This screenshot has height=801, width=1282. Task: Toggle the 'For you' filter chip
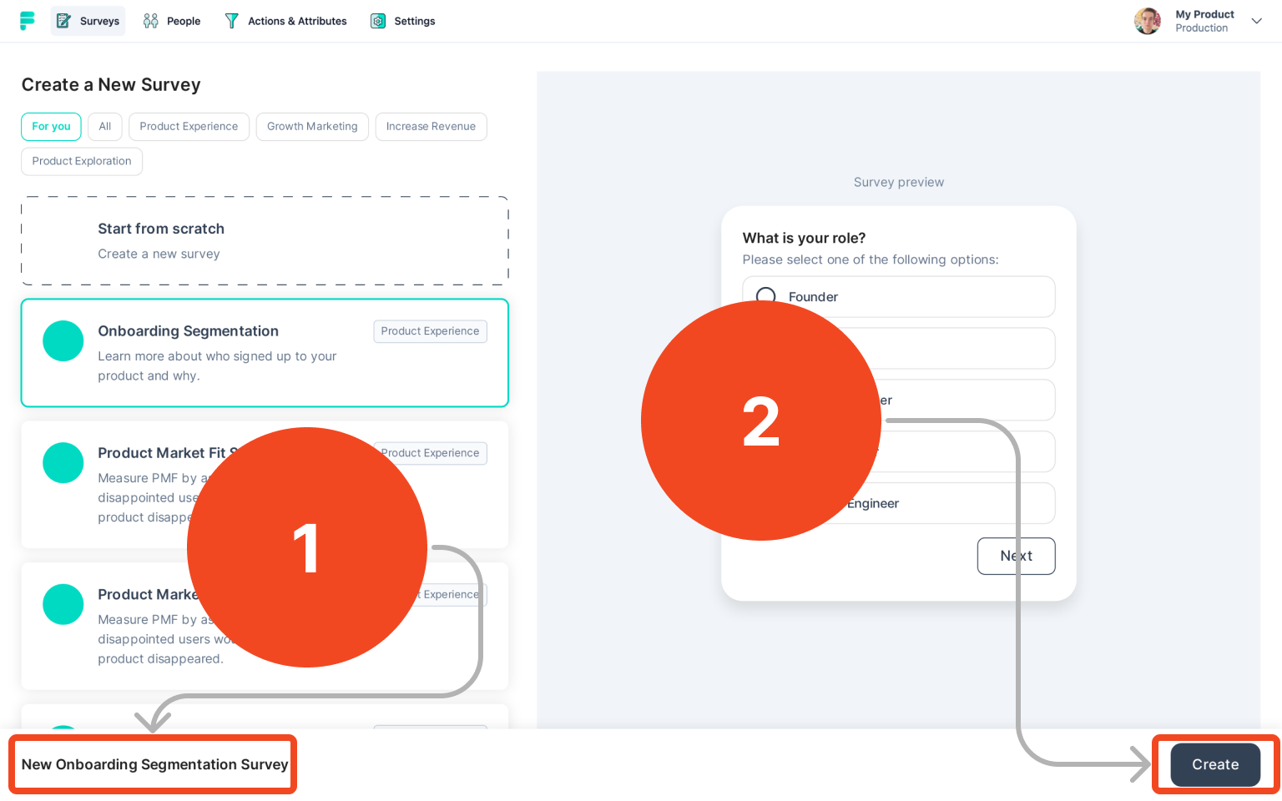point(51,126)
